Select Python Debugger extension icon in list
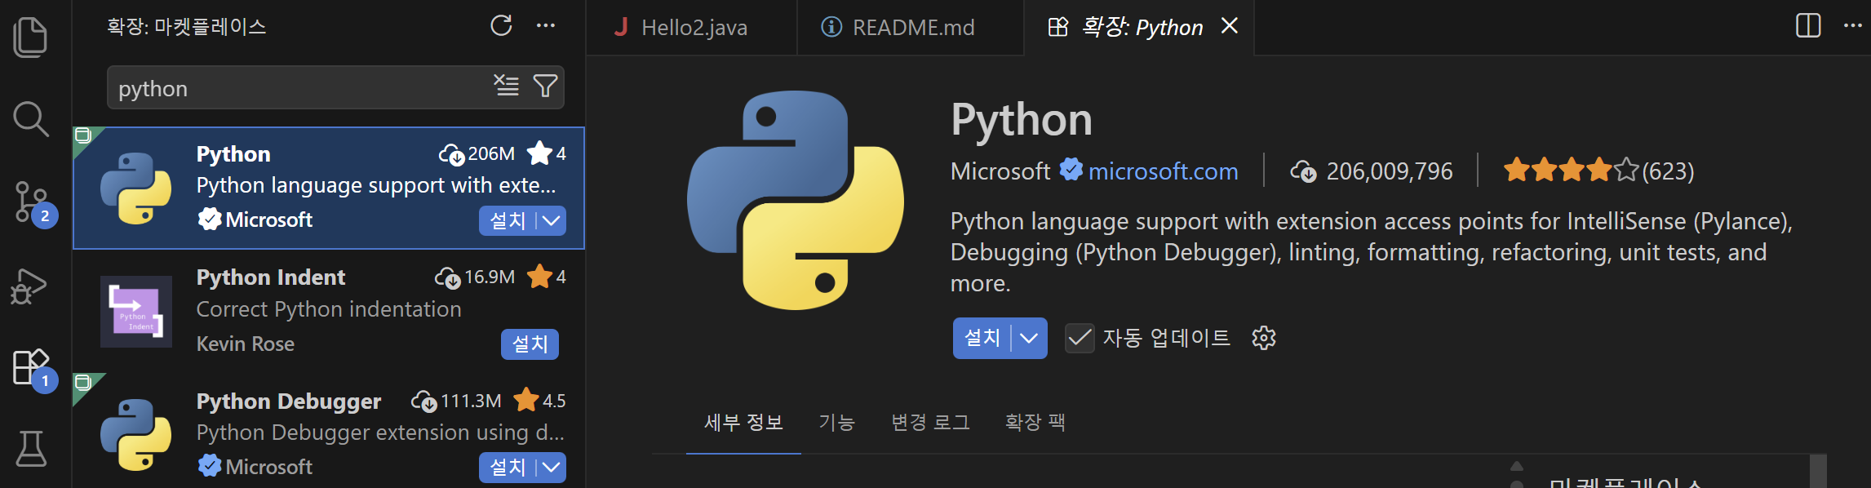This screenshot has width=1871, height=488. click(136, 434)
